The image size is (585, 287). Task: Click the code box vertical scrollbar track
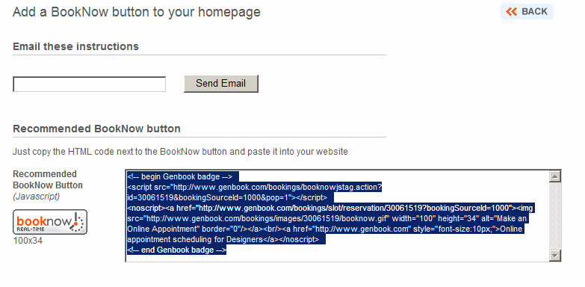[555, 216]
